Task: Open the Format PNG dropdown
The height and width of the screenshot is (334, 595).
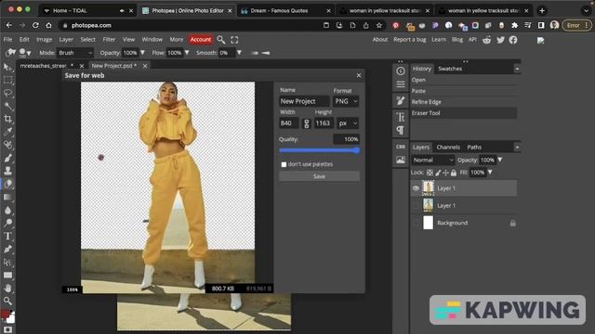Action: 346,101
